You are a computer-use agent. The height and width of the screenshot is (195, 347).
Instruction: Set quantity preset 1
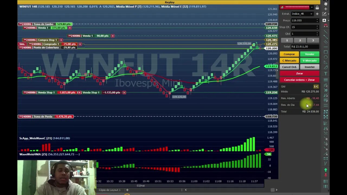tap(287, 40)
